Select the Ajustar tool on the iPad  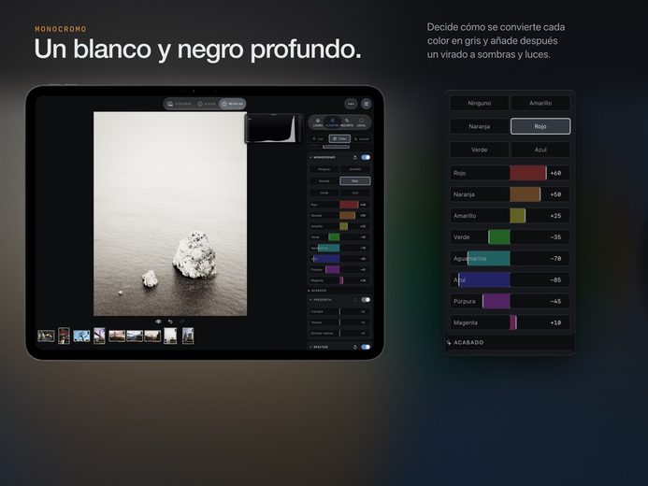click(332, 122)
